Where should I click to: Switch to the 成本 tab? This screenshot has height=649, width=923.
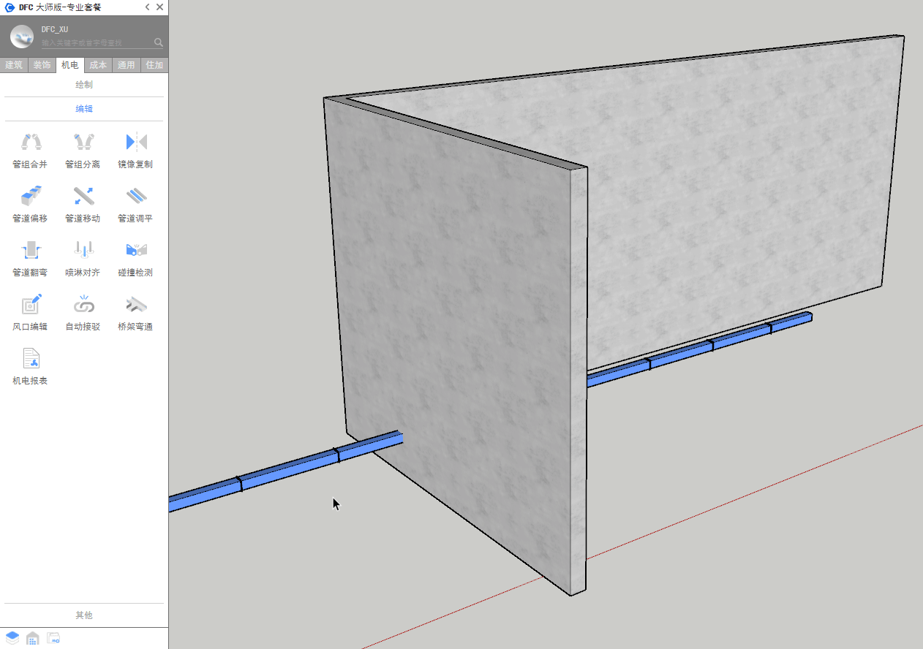click(x=98, y=65)
